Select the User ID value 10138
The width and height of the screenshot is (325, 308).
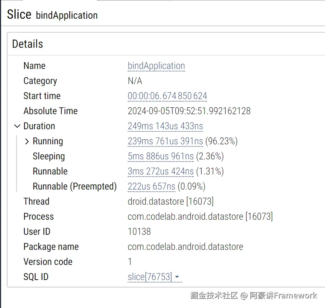(x=139, y=232)
